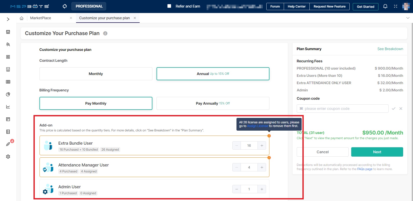
Task: Switch to the MarketPlace tab
Action: 40,18
